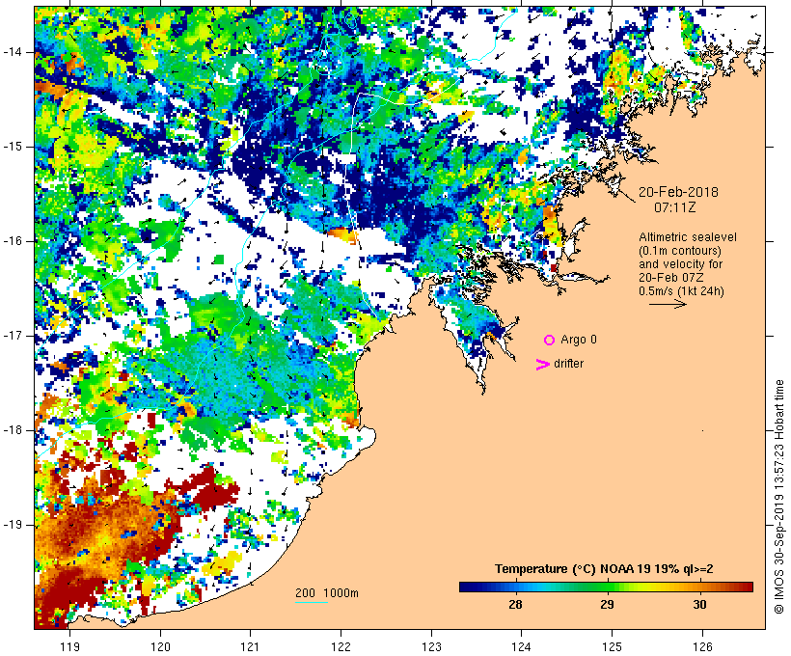
Task: Click the '125' longitude axis label
Action: (x=612, y=647)
